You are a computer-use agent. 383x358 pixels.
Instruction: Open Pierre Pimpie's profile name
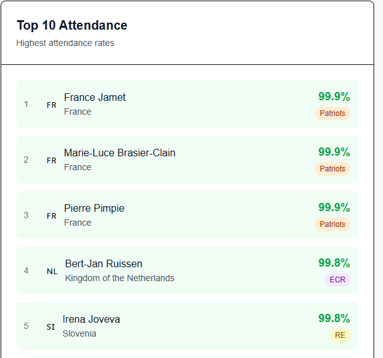(94, 208)
